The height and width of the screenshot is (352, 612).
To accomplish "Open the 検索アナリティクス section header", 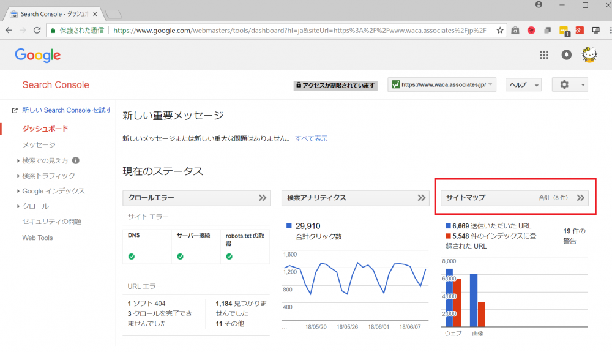I will click(355, 198).
